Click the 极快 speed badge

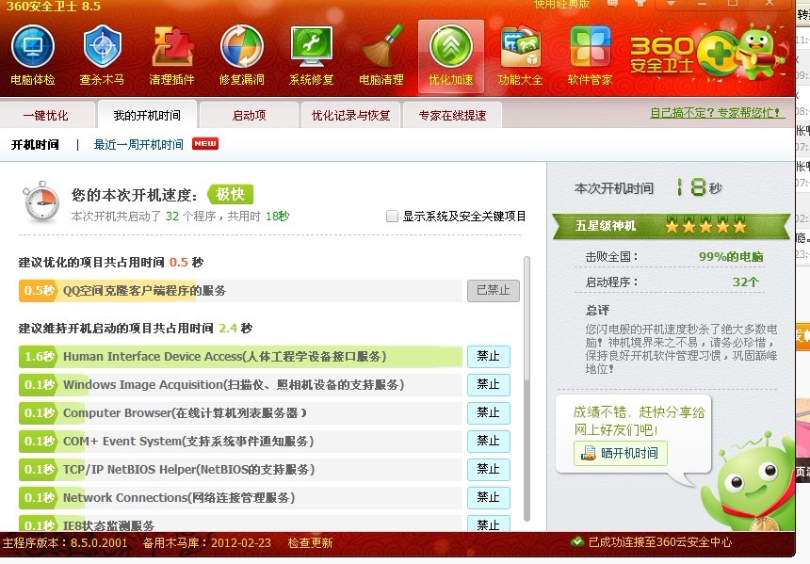[x=231, y=195]
